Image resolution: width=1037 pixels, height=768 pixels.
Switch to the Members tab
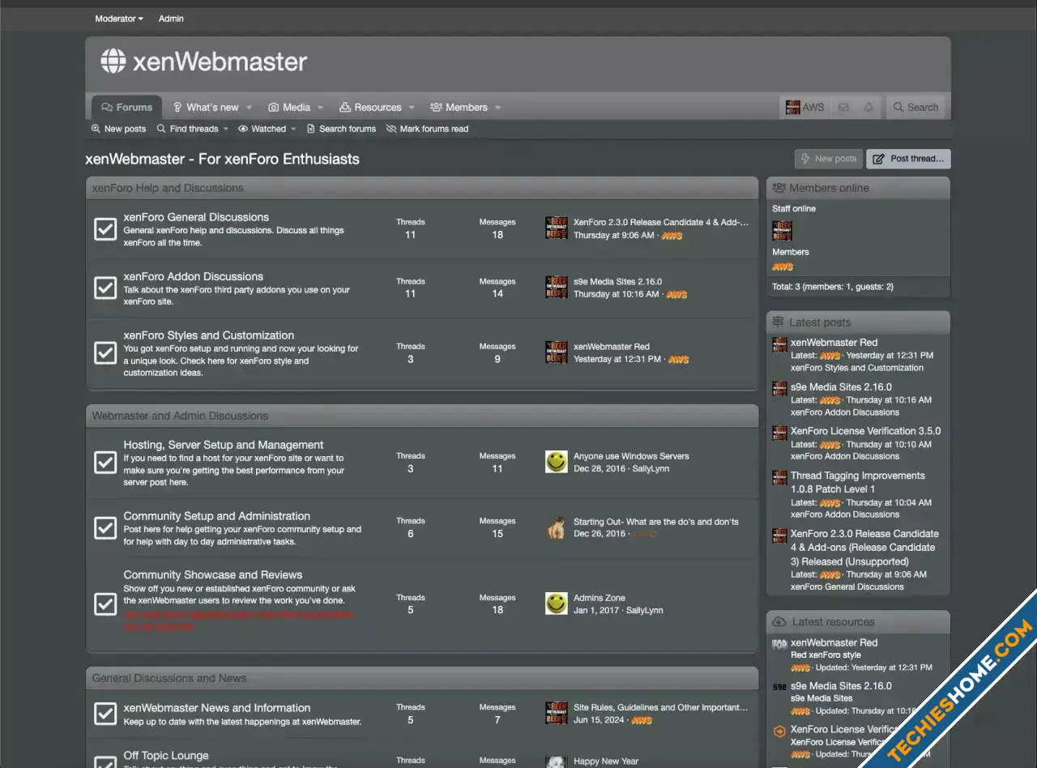click(x=459, y=107)
